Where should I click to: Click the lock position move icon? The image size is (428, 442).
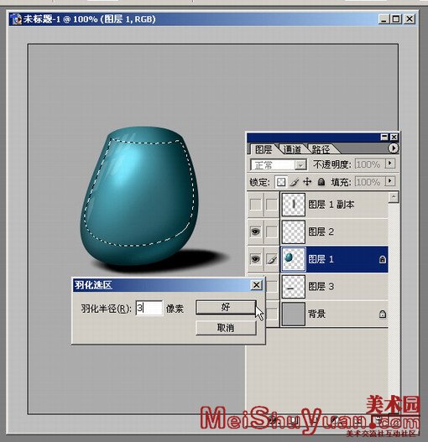(x=307, y=182)
